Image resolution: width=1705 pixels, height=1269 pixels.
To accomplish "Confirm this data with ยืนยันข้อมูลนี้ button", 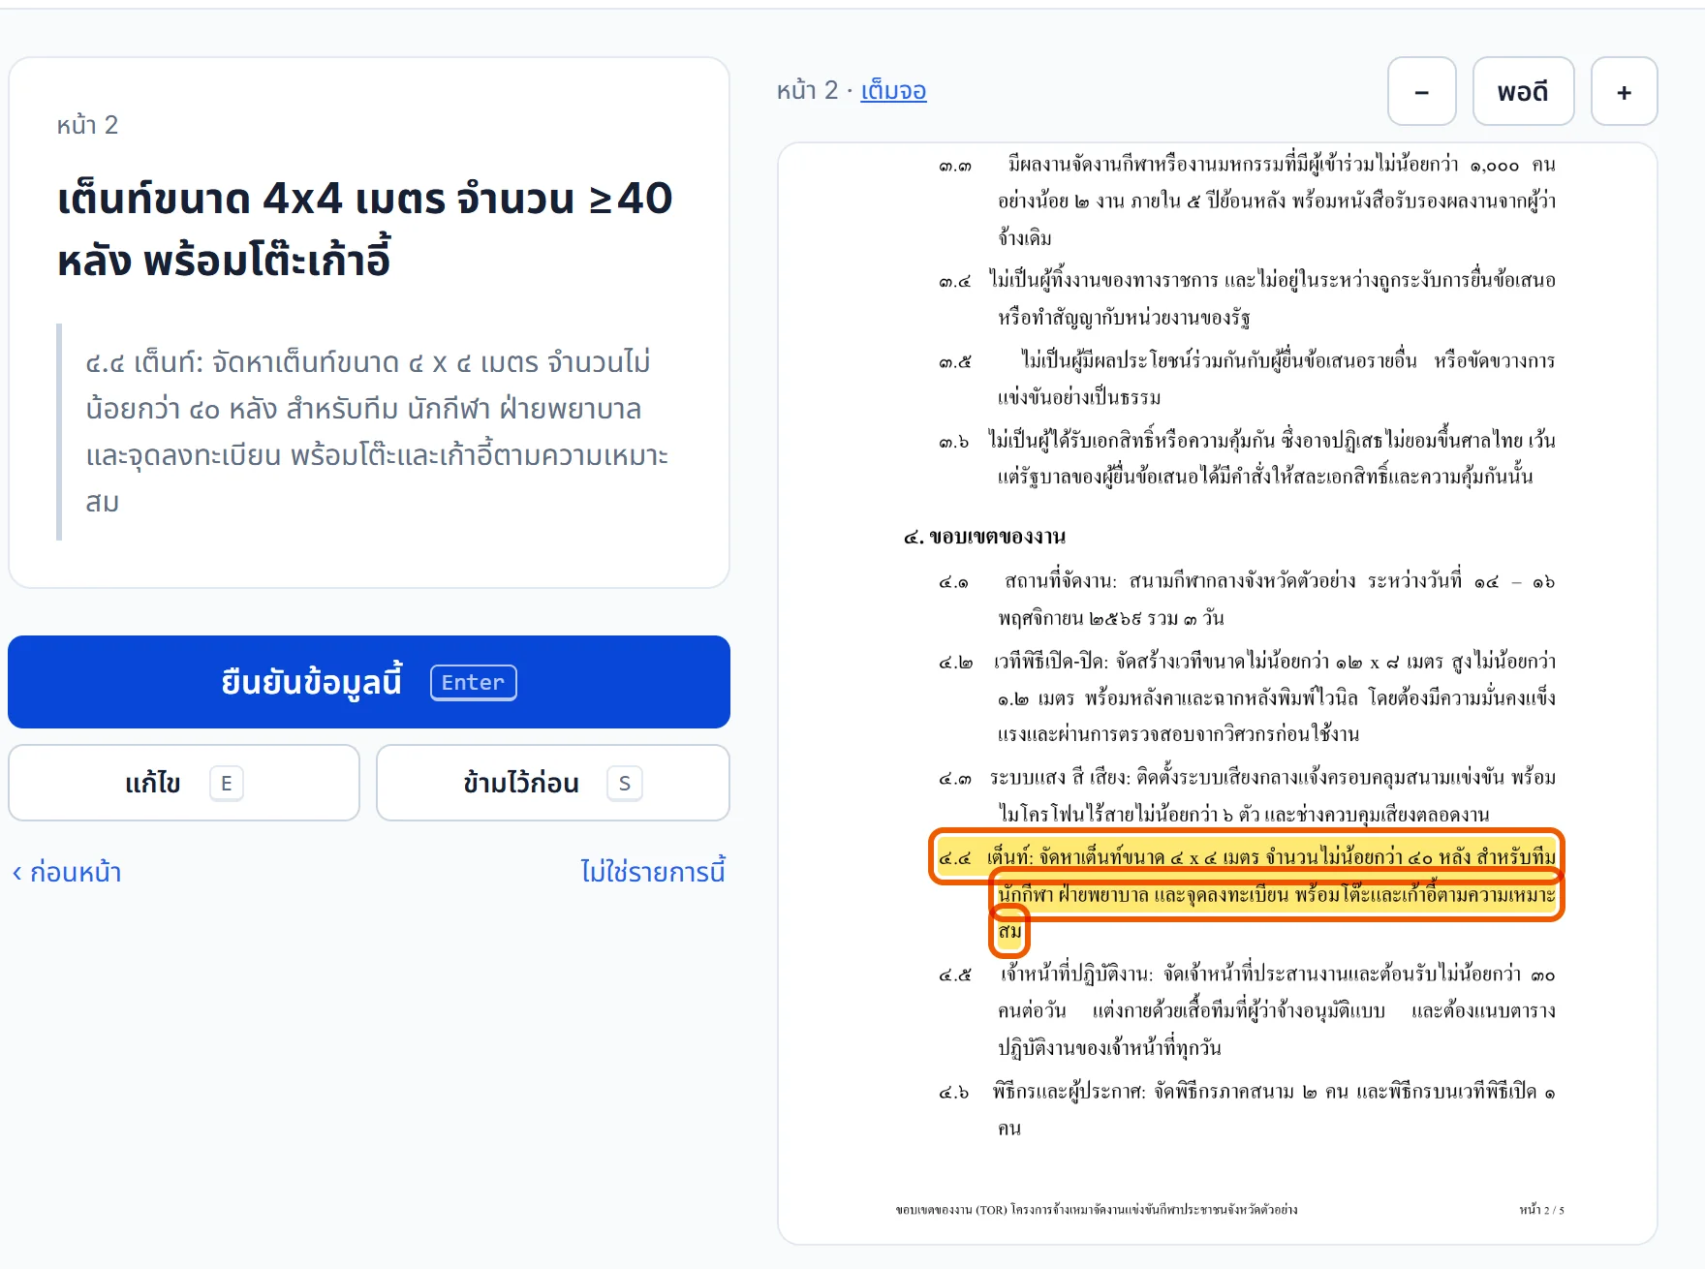I will (x=369, y=682).
